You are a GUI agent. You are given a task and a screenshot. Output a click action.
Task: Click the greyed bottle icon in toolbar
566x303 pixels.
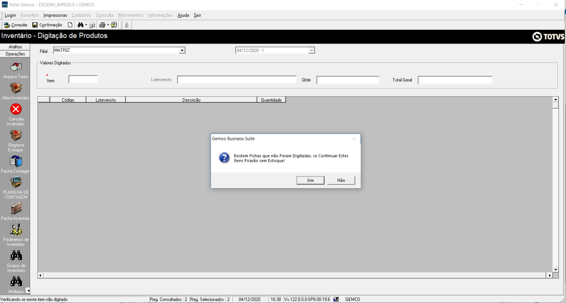click(127, 25)
